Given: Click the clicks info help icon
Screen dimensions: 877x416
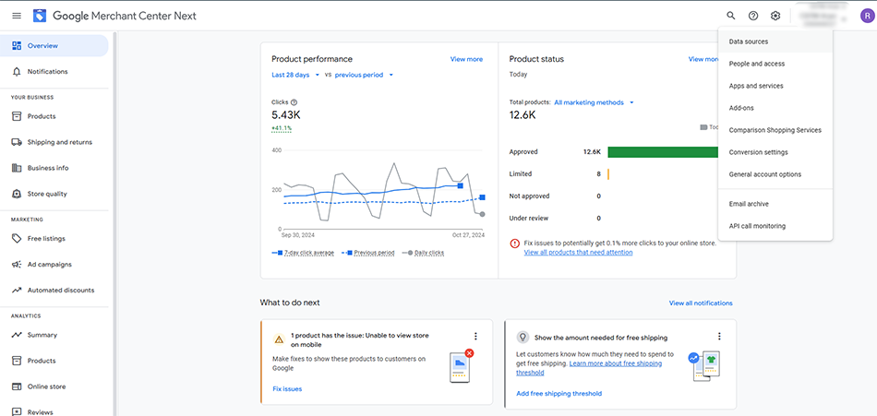Looking at the screenshot, I should [x=294, y=101].
